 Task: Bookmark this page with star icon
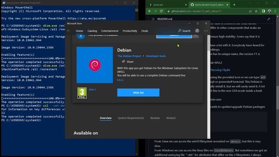(256, 11)
